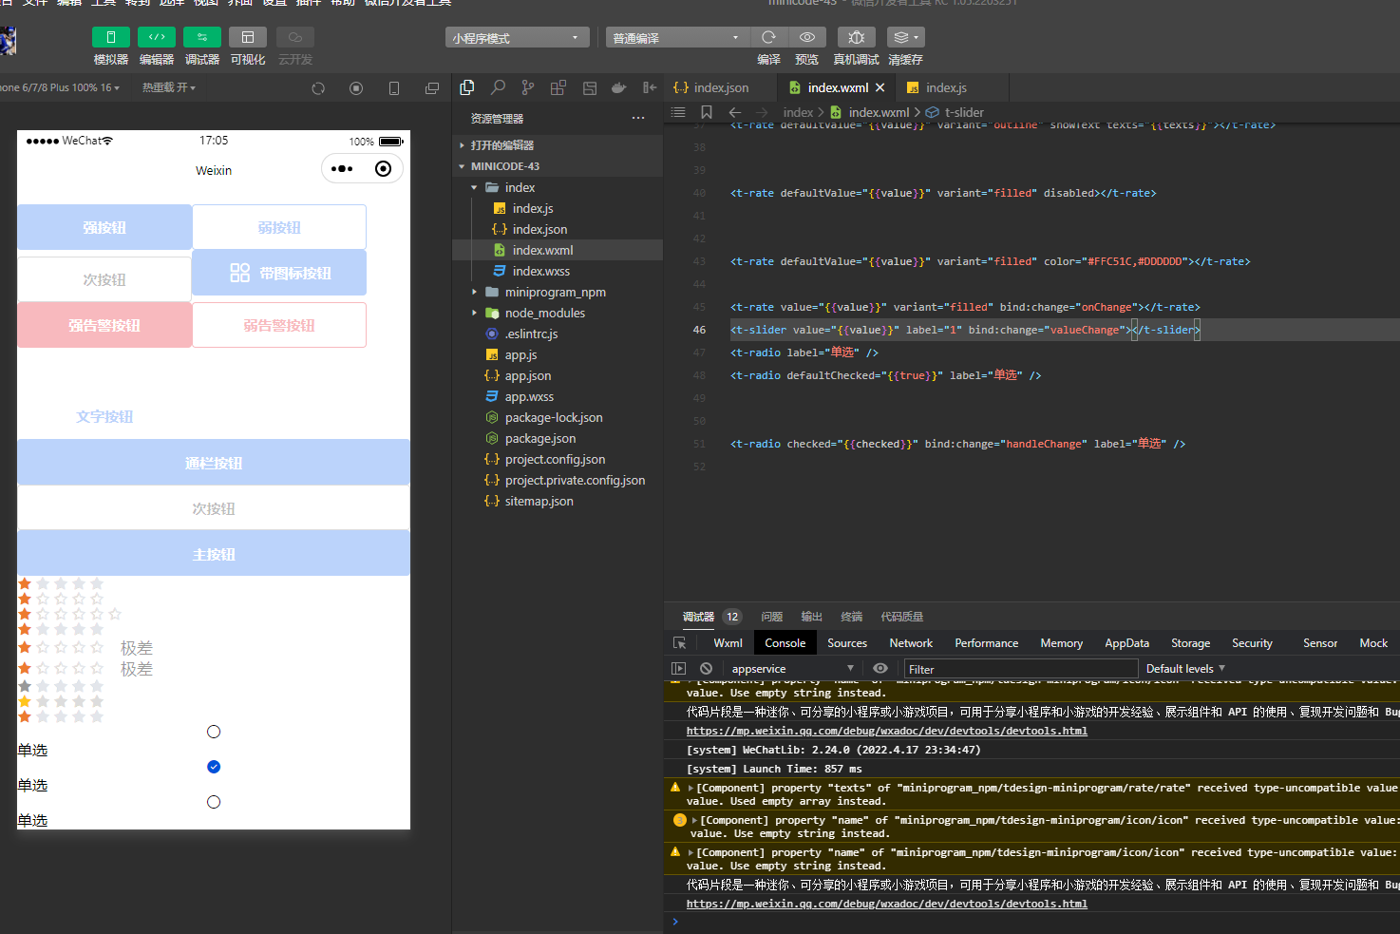1400x934 pixels.
Task: Open the Default levels dropdown in Console
Action: point(1184,668)
